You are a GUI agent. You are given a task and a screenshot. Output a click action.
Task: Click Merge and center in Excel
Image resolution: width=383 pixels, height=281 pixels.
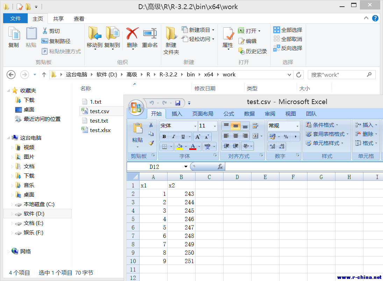click(255, 136)
